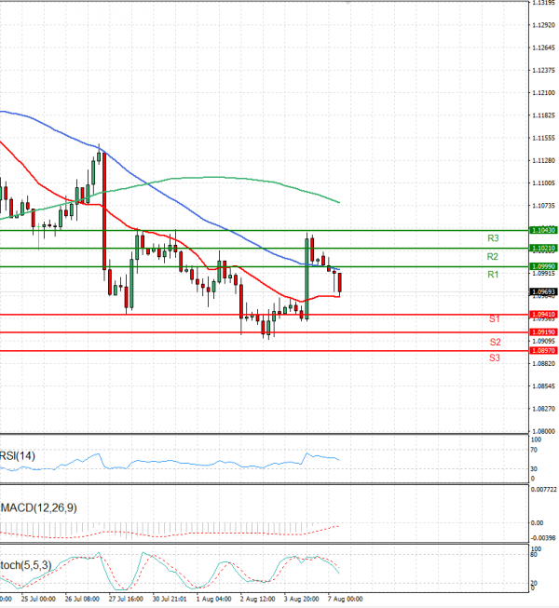This screenshot has height=608, width=559.
Task: Select the 1.10430 price tag
Action: pos(543,230)
